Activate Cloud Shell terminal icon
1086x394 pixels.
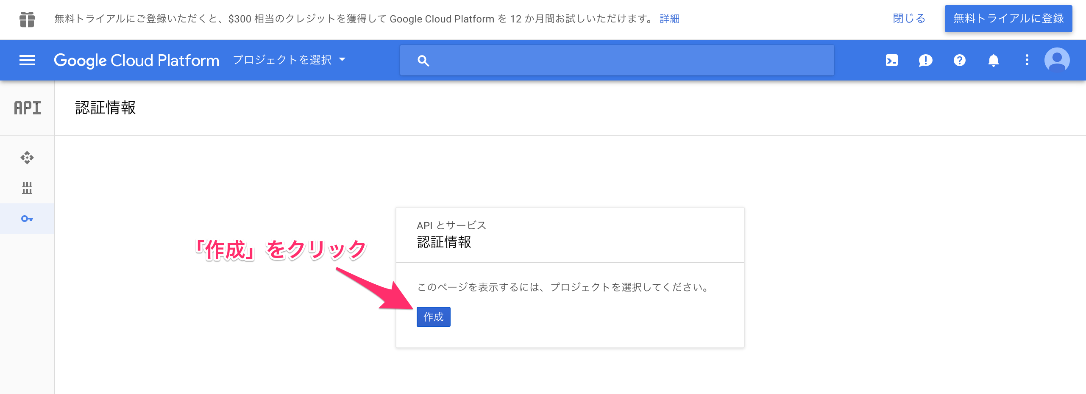[891, 61]
